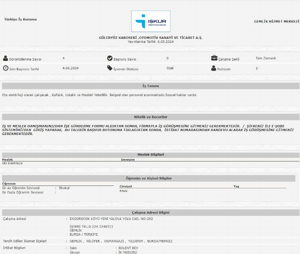Click the last application date 4.06.2024
The height and width of the screenshot is (254, 300).
(70, 68)
